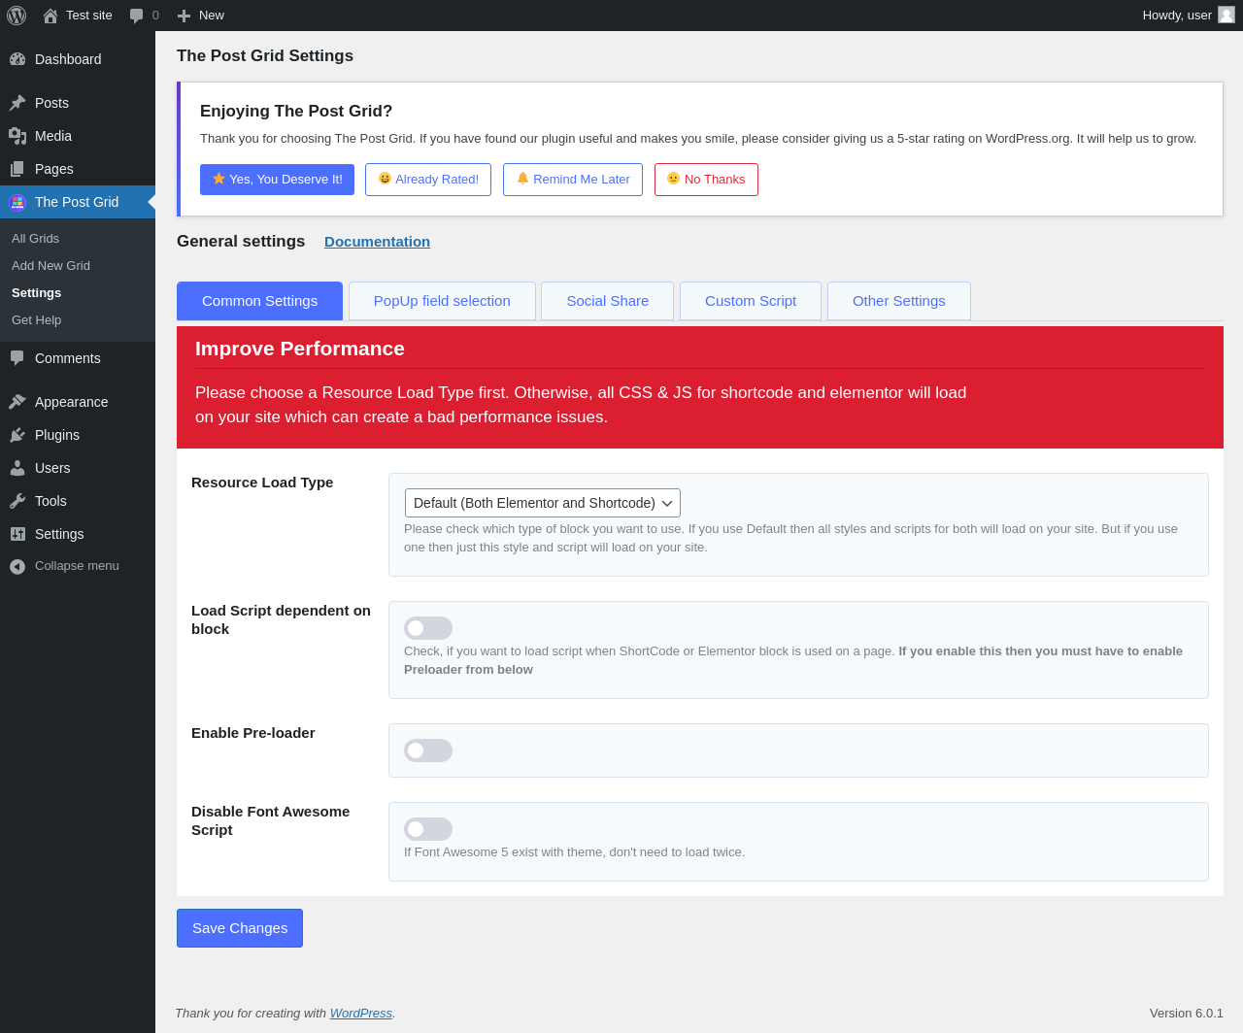Switch to Common Settings tab

tap(259, 301)
